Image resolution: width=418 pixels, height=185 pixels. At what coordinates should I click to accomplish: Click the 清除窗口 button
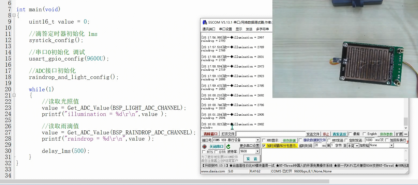tap(210, 134)
